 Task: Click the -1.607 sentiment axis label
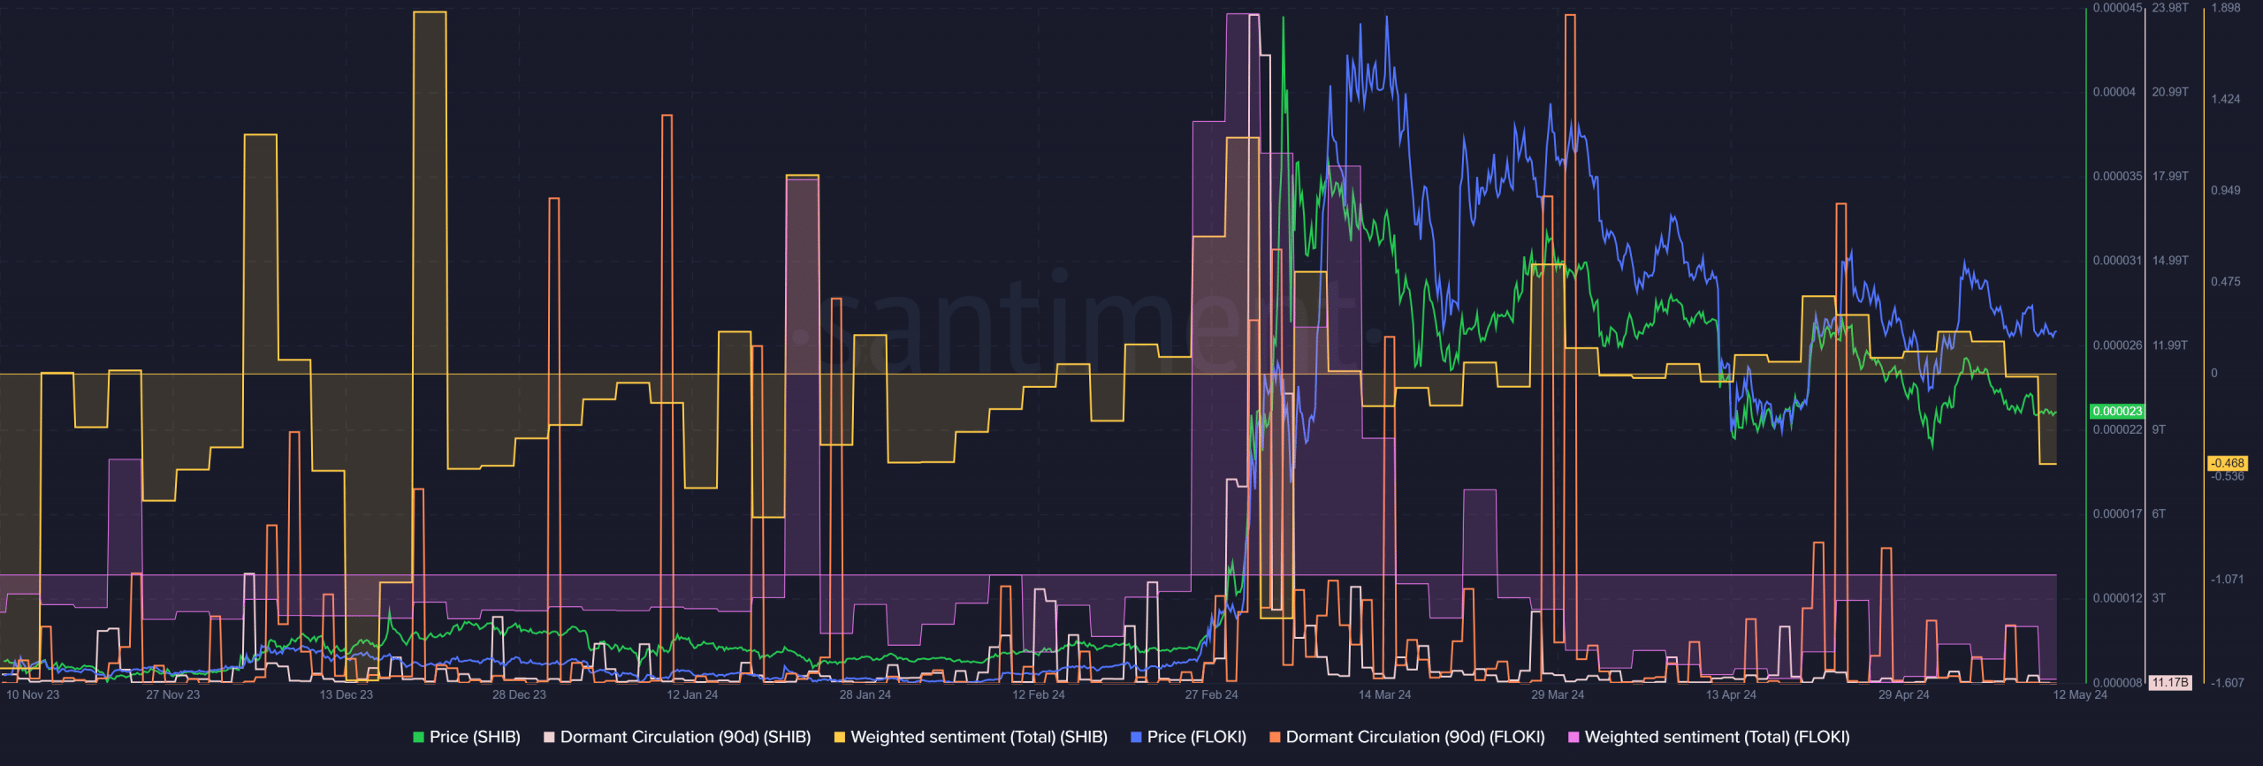[x=2228, y=683]
